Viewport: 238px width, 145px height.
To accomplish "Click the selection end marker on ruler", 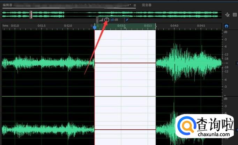I will (x=156, y=26).
